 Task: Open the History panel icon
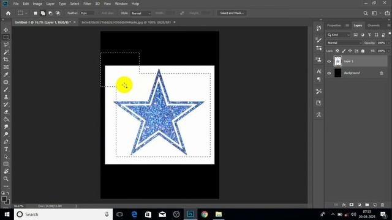(318, 28)
